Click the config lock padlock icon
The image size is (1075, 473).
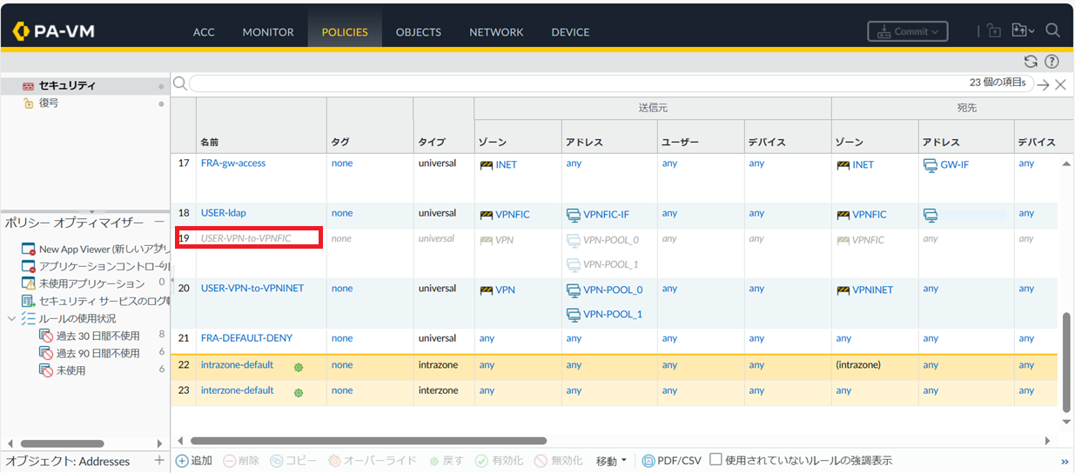pyautogui.click(x=994, y=31)
